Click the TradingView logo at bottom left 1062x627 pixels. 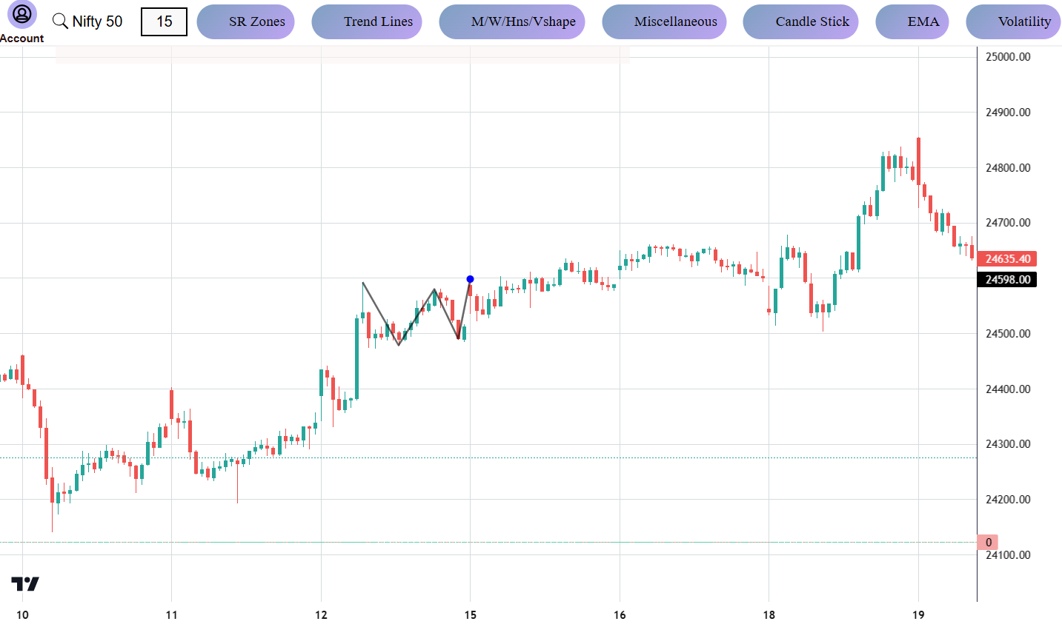point(24,585)
